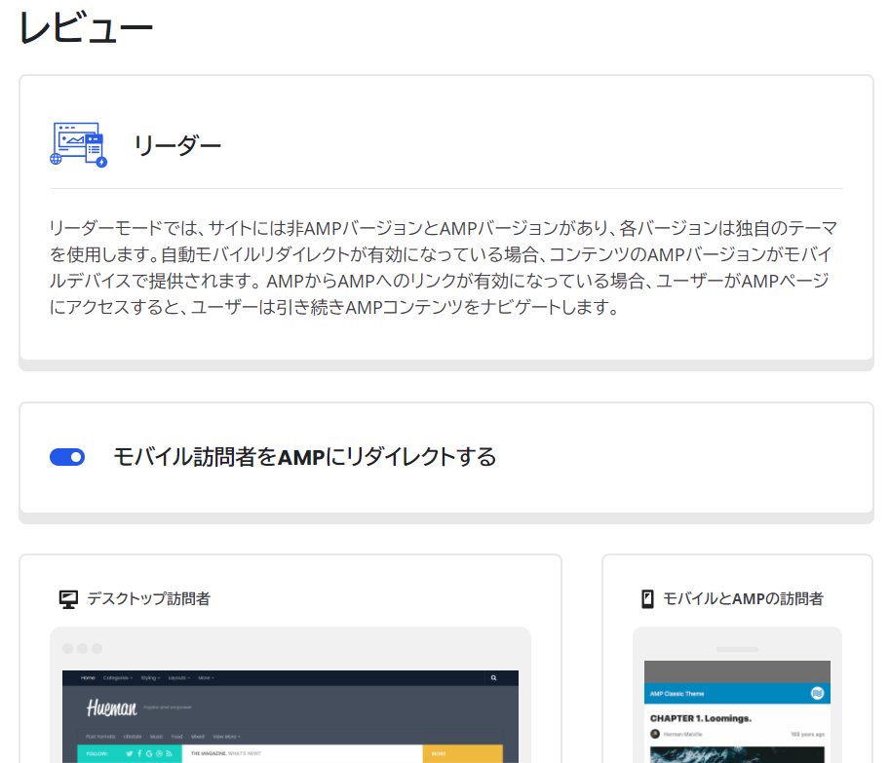Click the mobile phone icon beside モバイルとAMPの訪問者

(x=647, y=599)
